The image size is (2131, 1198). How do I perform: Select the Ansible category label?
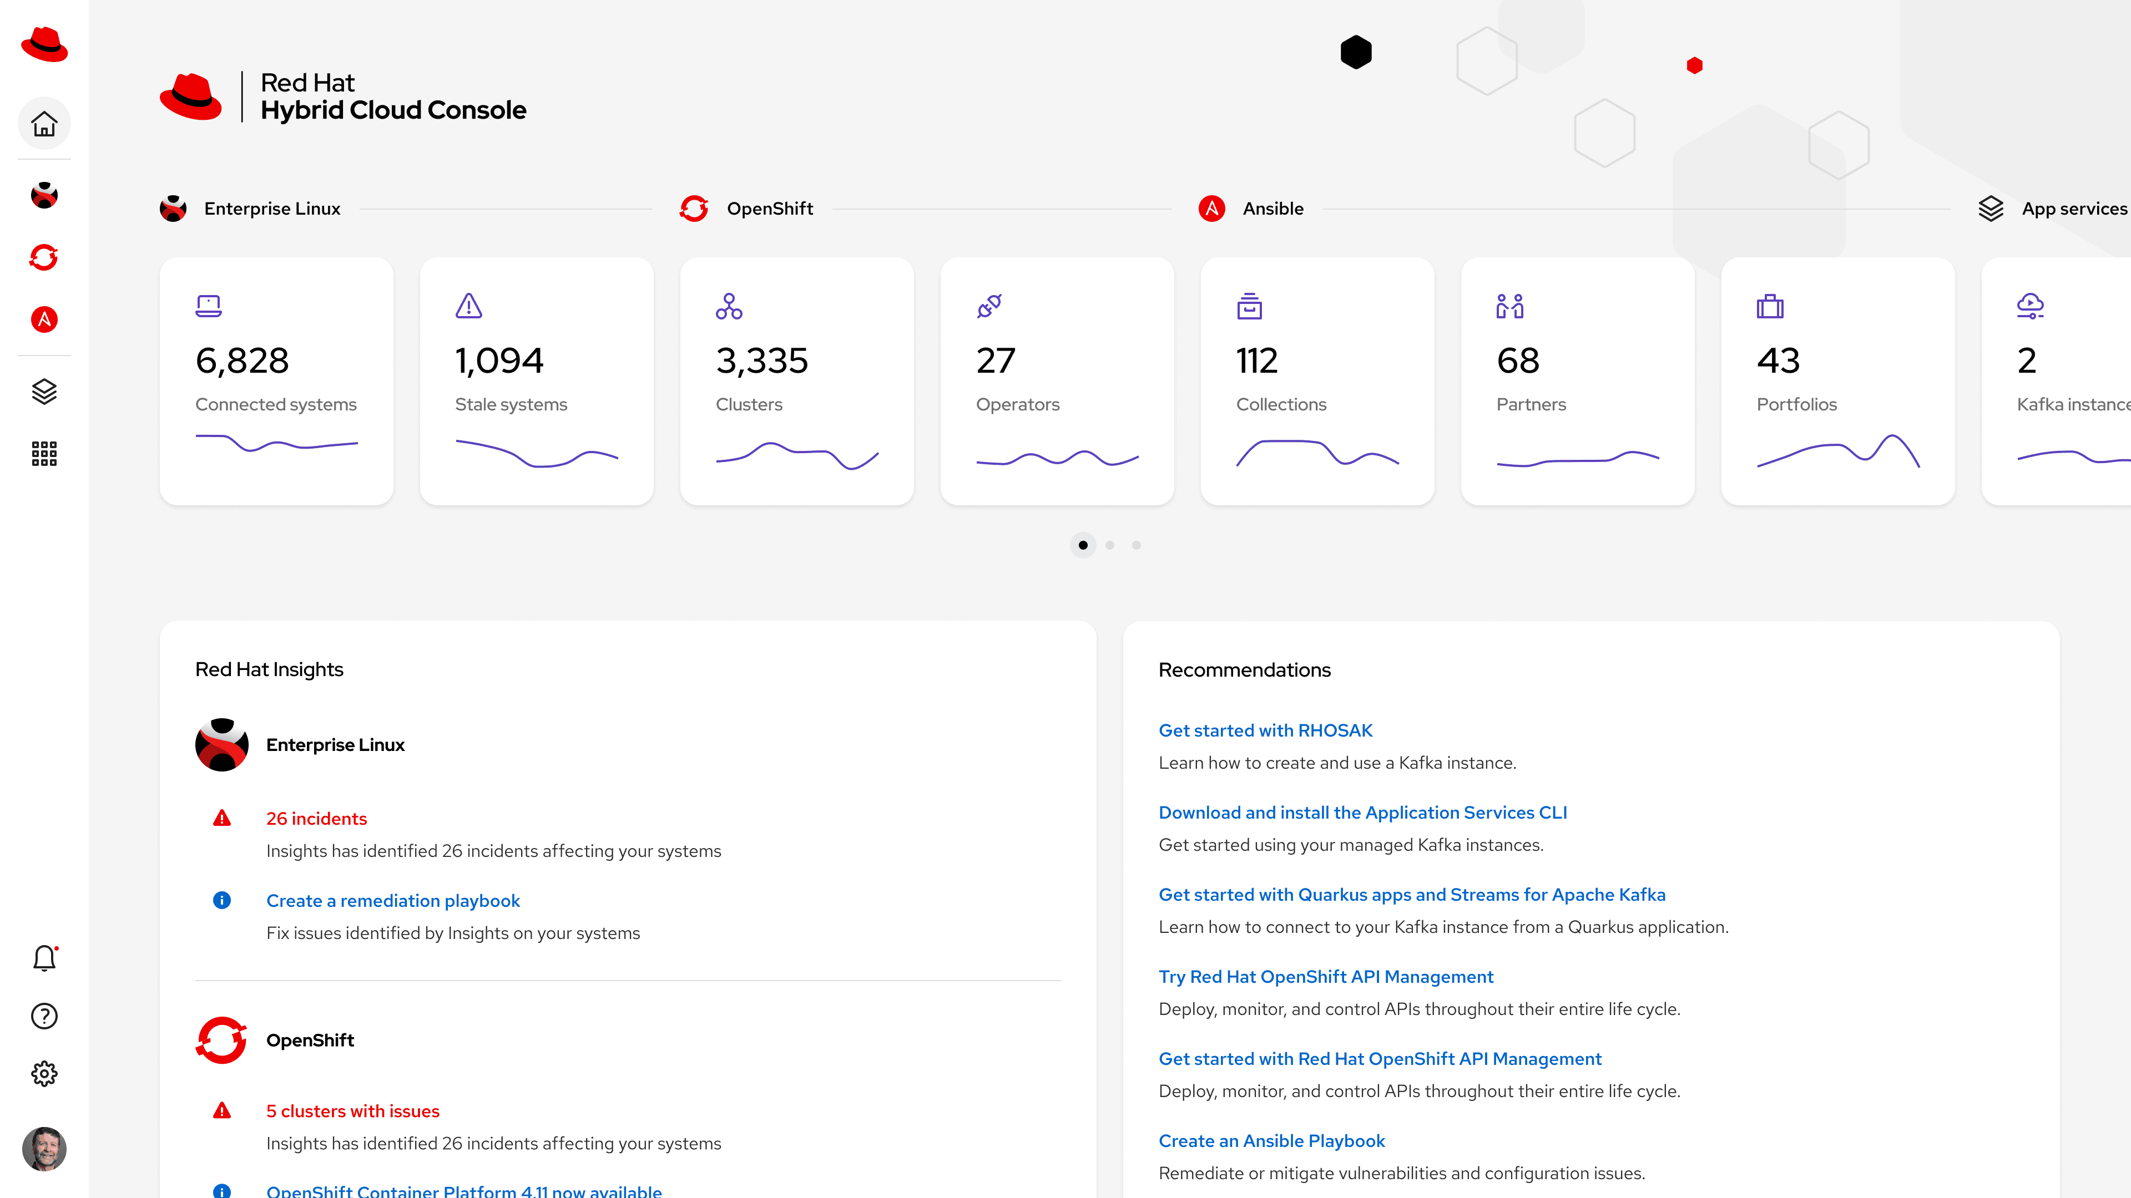1273,209
